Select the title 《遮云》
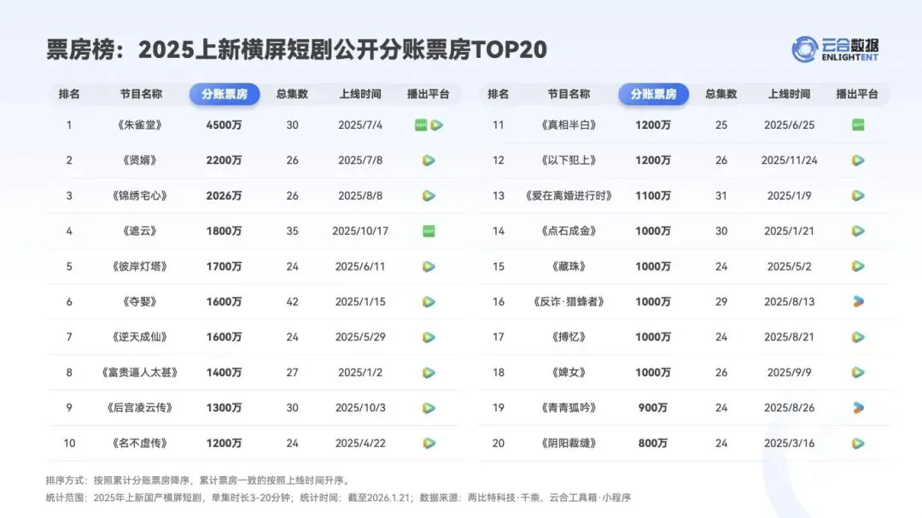The height and width of the screenshot is (518, 922). (x=139, y=231)
